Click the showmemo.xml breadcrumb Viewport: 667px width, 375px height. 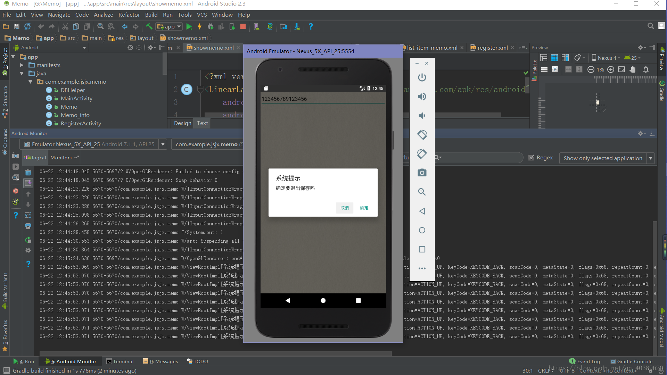pos(184,38)
